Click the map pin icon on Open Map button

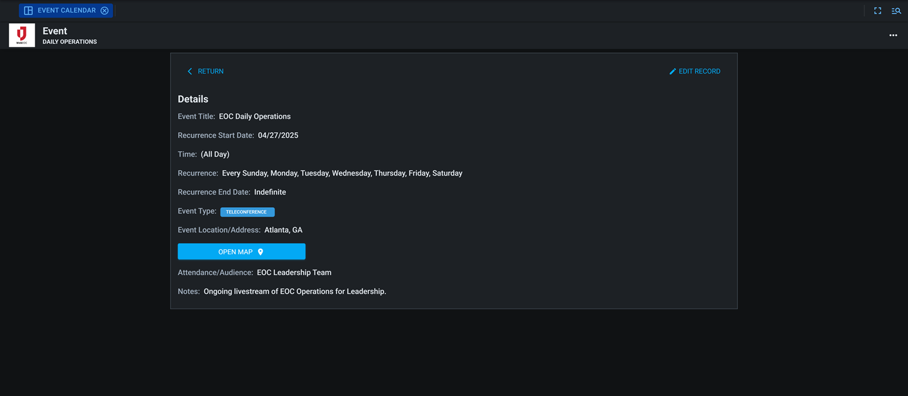pyautogui.click(x=260, y=251)
